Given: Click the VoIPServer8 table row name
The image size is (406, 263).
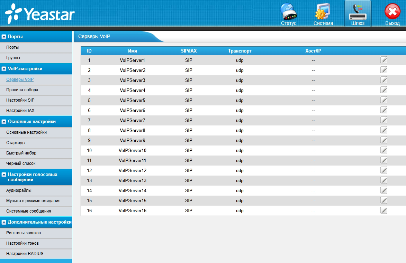Looking at the screenshot, I should 133,130.
